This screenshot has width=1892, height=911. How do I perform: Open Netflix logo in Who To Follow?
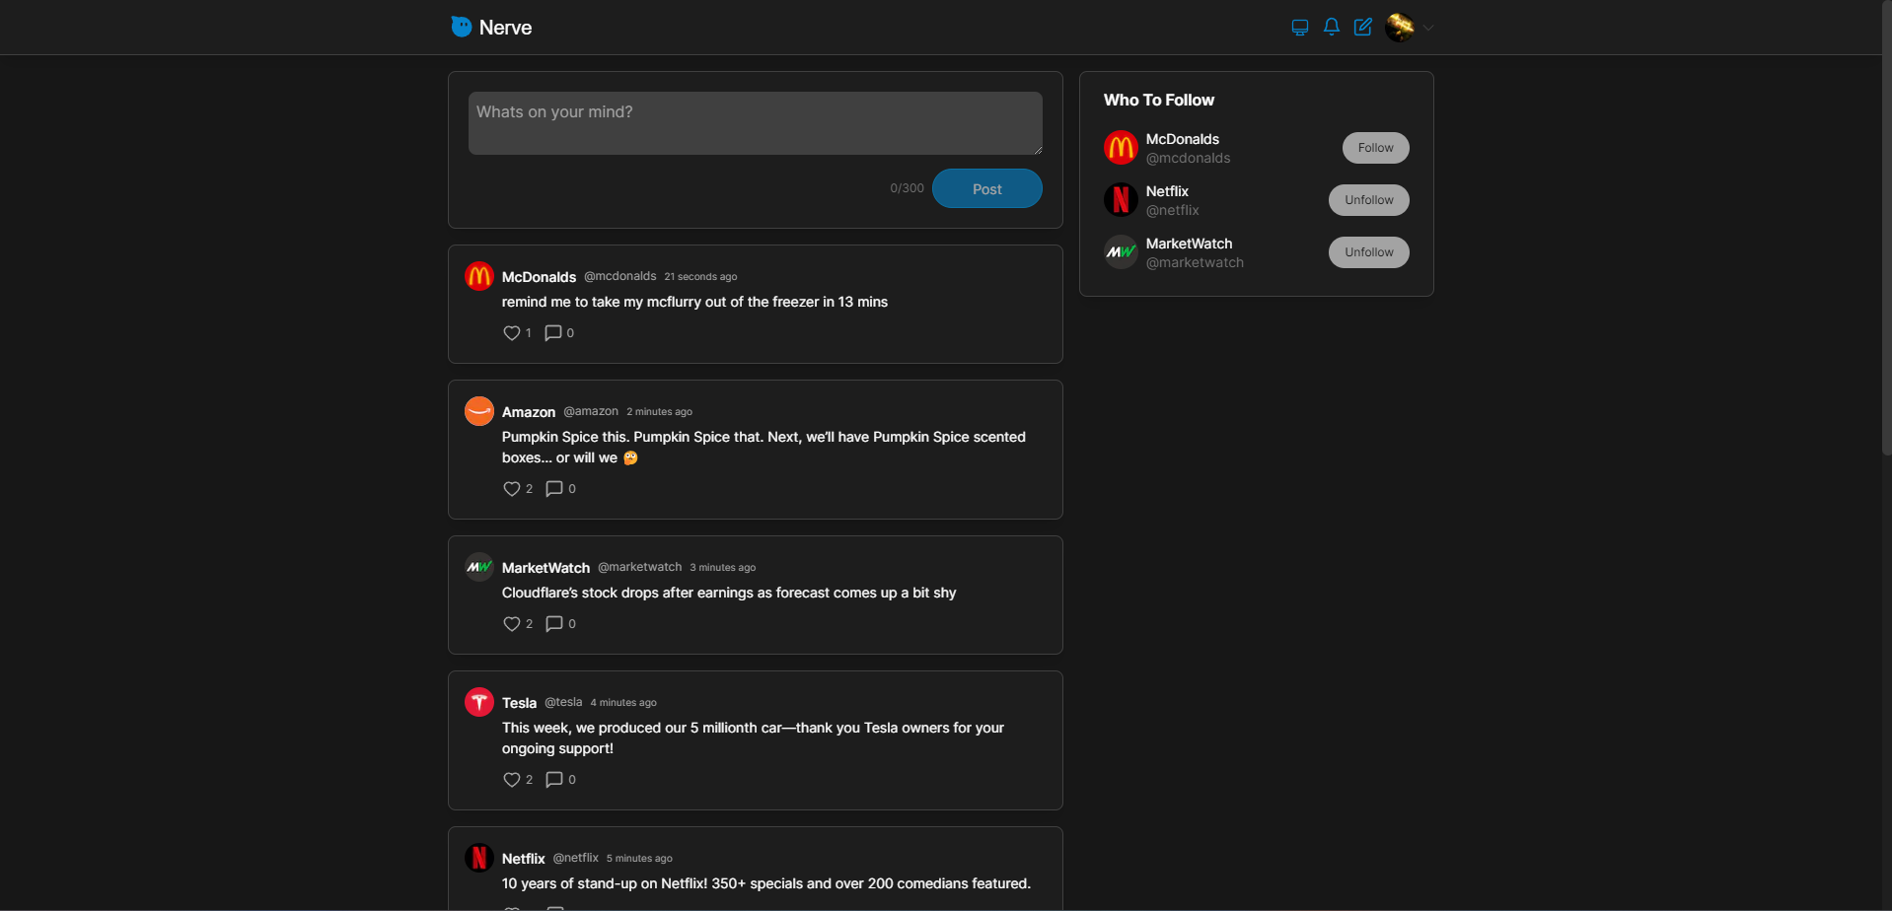[1121, 200]
